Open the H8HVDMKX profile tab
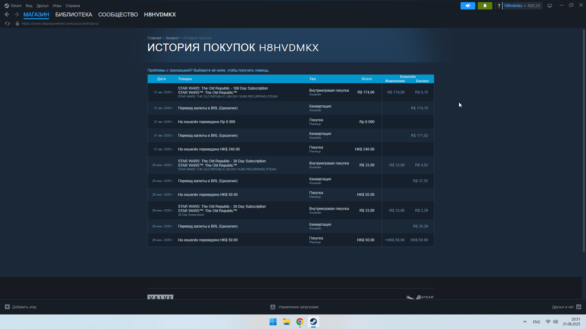This screenshot has width=586, height=329. [x=160, y=15]
